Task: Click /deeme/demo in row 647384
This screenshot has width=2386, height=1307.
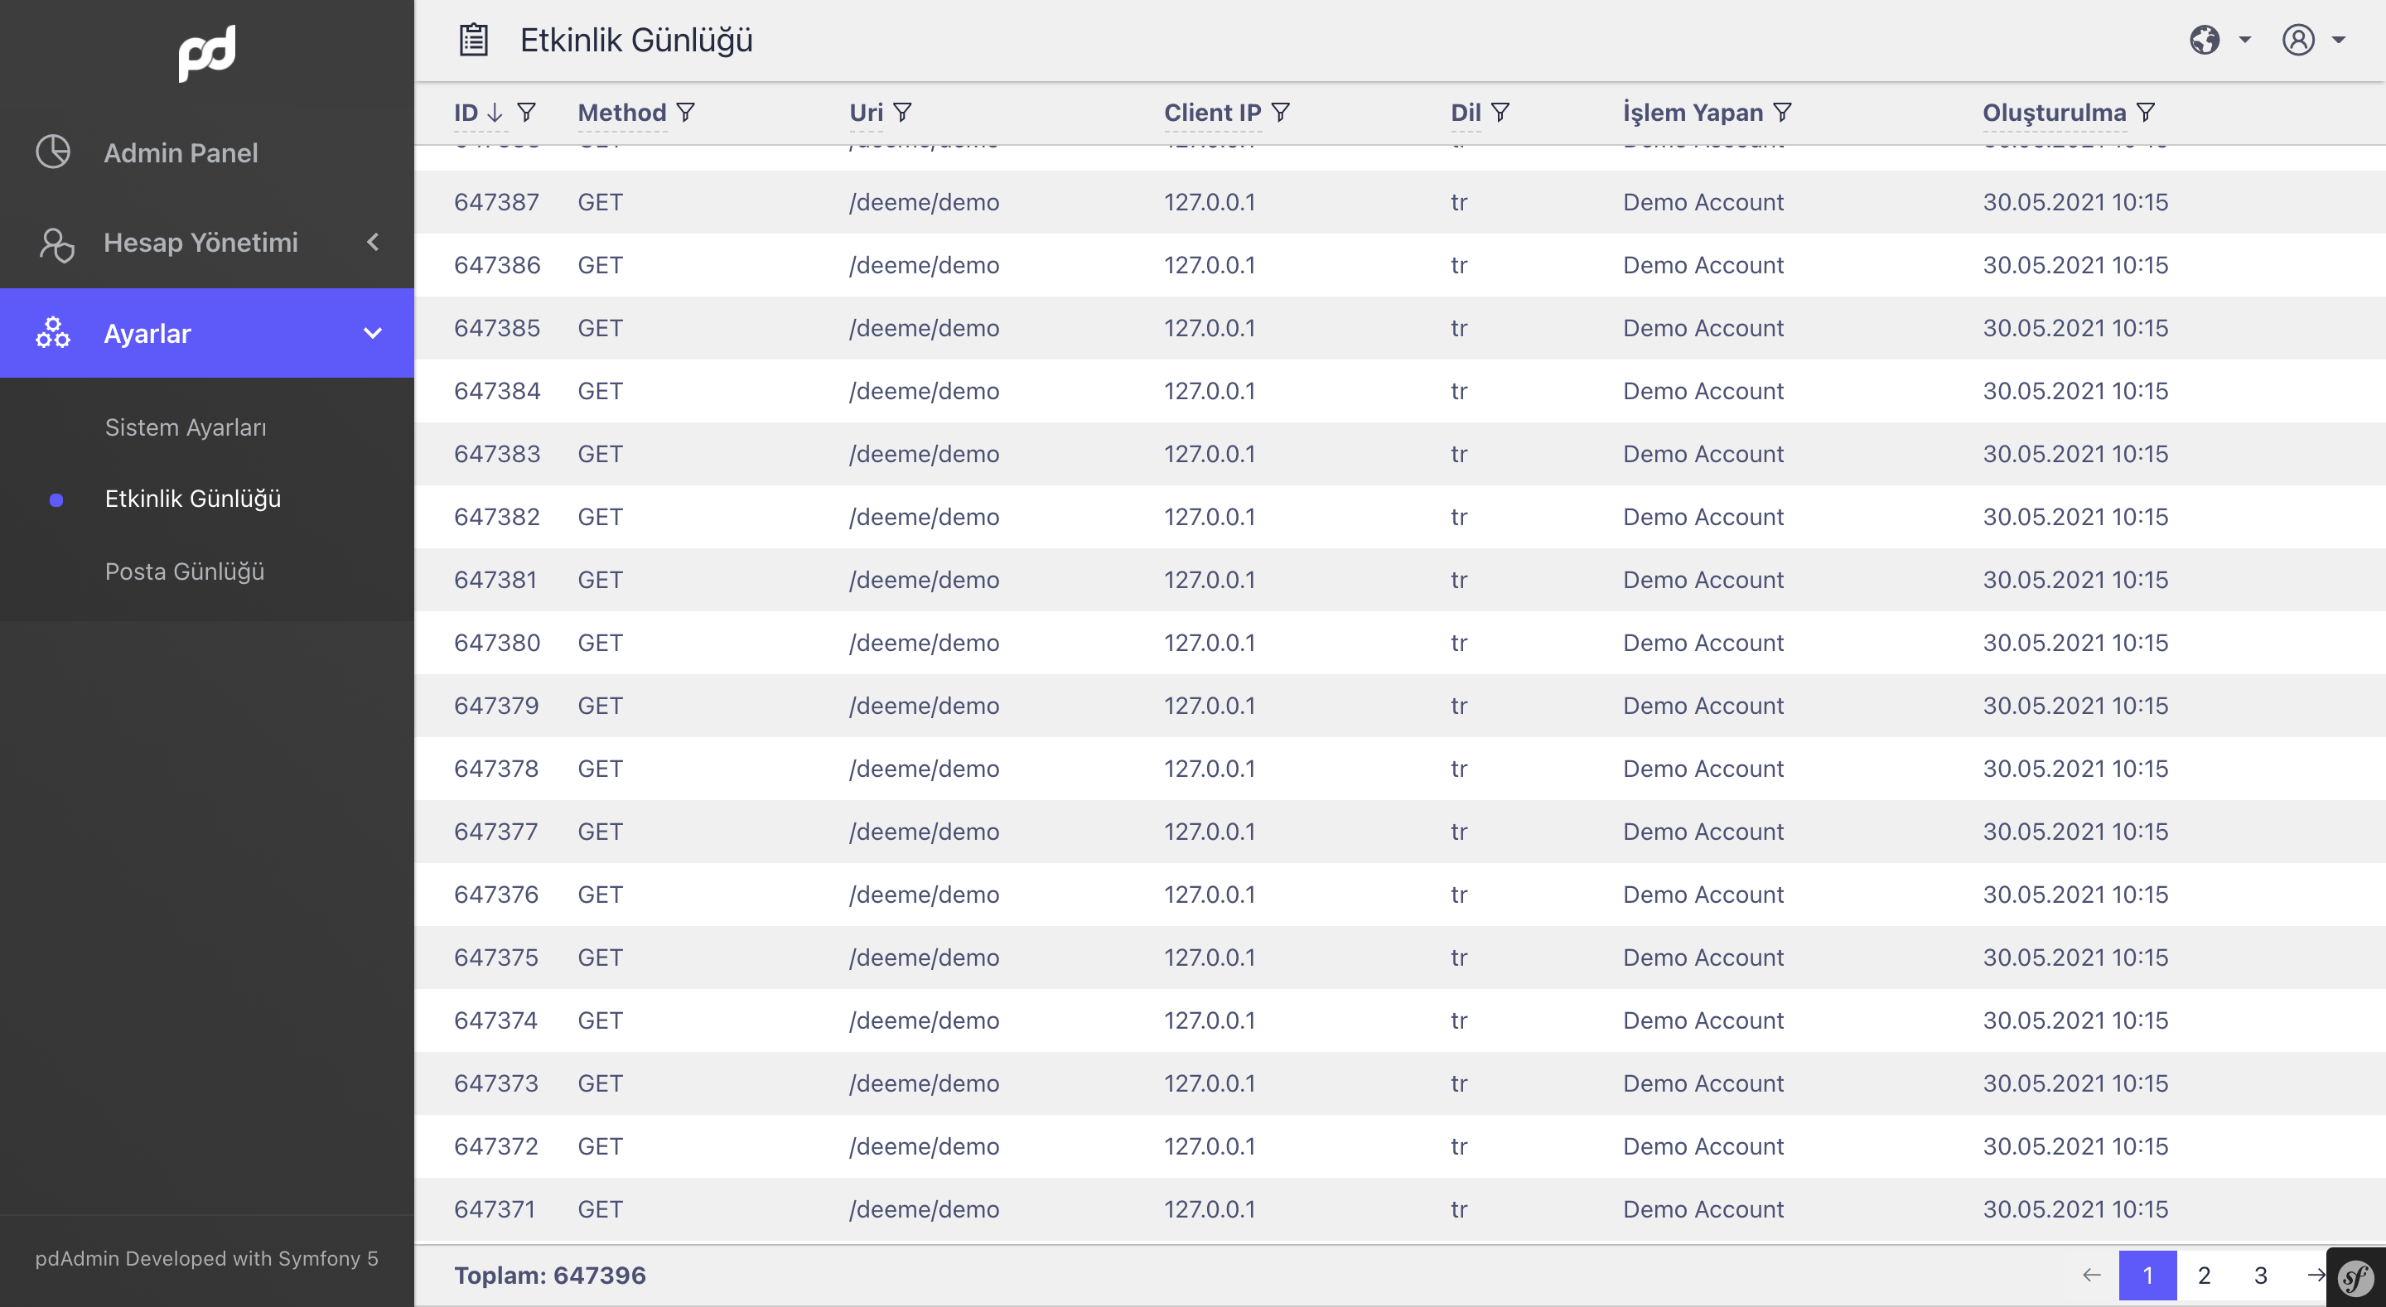Action: [925, 391]
